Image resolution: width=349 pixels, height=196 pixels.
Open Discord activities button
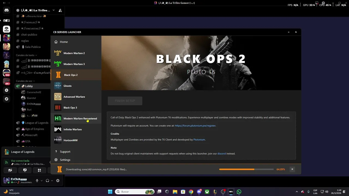pyautogui.click(x=40, y=170)
